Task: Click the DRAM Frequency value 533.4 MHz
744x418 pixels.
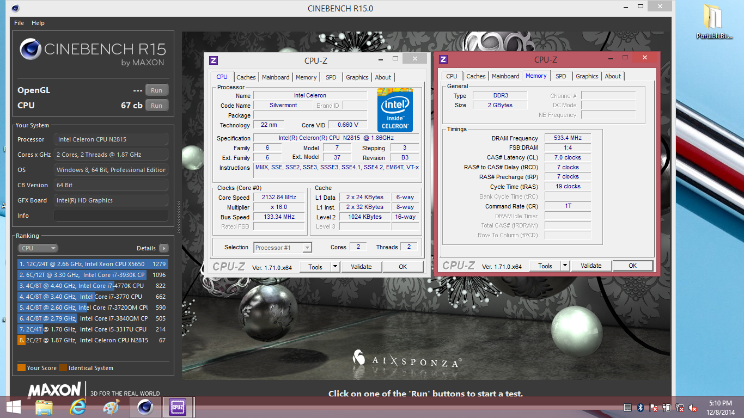Action: coord(568,138)
